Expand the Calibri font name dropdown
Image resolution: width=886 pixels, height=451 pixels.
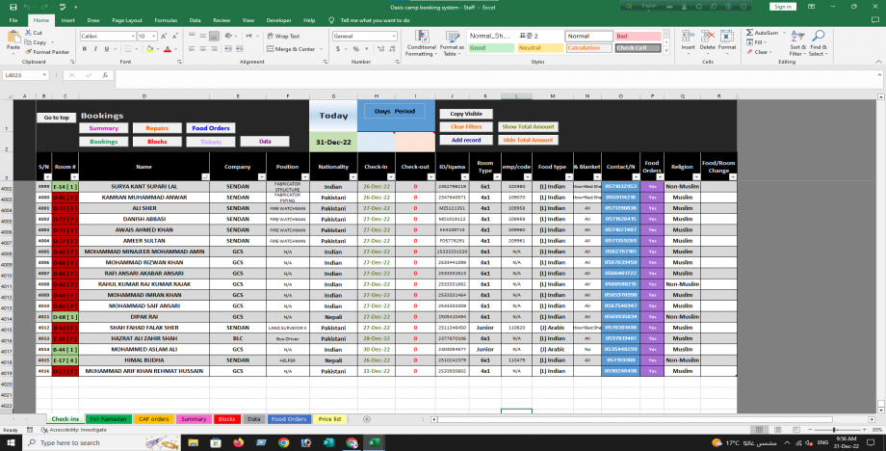tap(132, 36)
